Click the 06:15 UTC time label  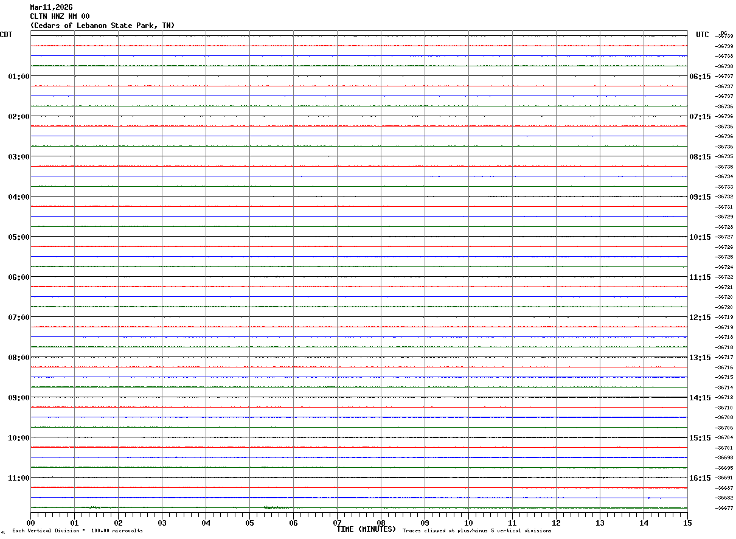(700, 77)
